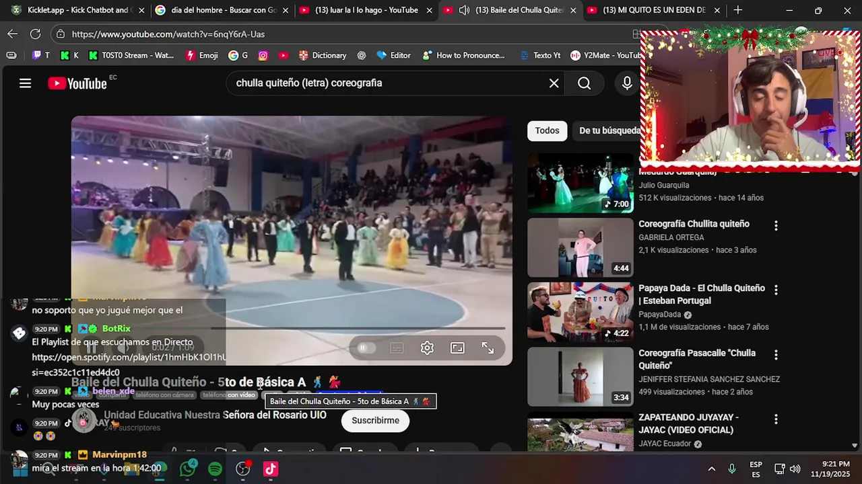Go to YouTube home via the logo

pyautogui.click(x=77, y=83)
